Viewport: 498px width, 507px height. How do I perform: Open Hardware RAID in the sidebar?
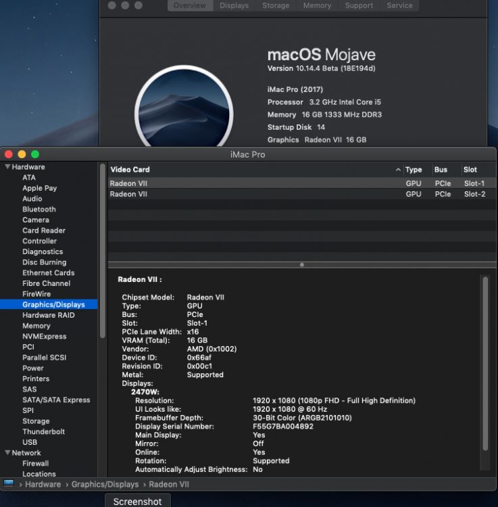tap(49, 315)
